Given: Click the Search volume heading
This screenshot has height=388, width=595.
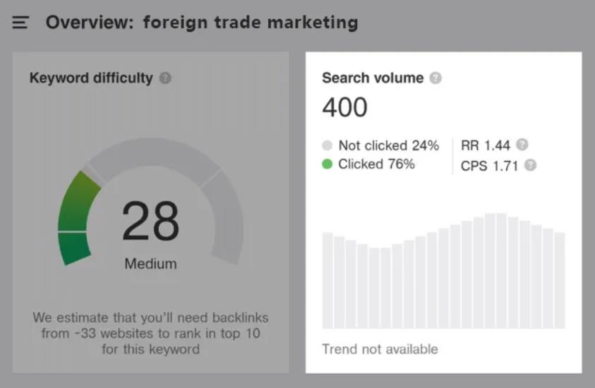Looking at the screenshot, I should [373, 78].
